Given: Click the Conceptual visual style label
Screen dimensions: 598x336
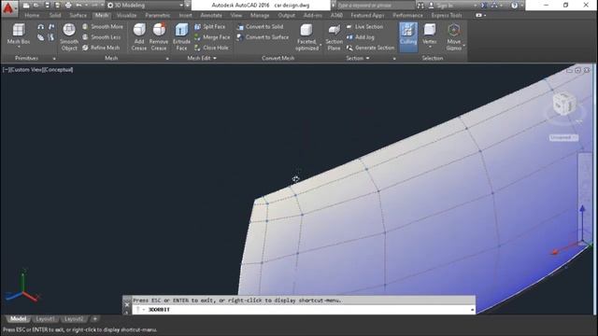Looking at the screenshot, I should pyautogui.click(x=58, y=70).
